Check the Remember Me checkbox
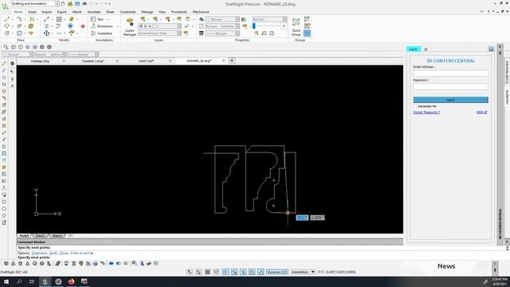This screenshot has height=287, width=510. (x=415, y=106)
